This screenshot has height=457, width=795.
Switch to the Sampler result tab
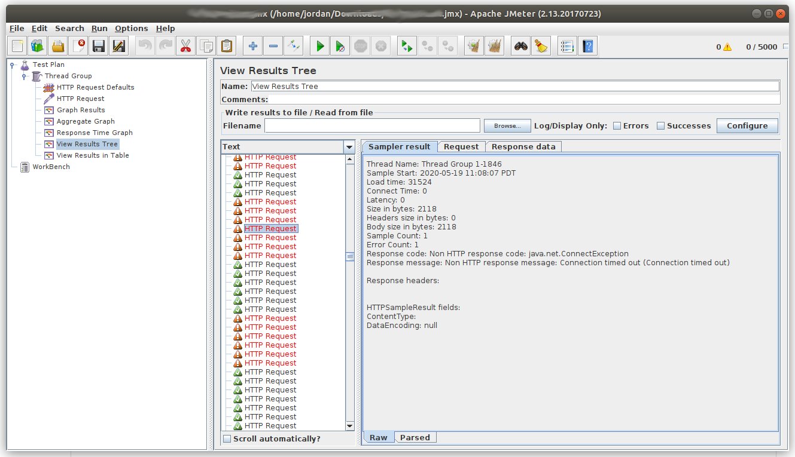[x=400, y=146]
